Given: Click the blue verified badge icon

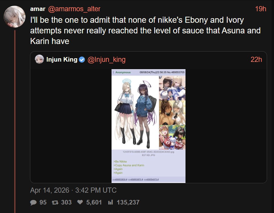Looking at the screenshot, I should pos(82,60).
